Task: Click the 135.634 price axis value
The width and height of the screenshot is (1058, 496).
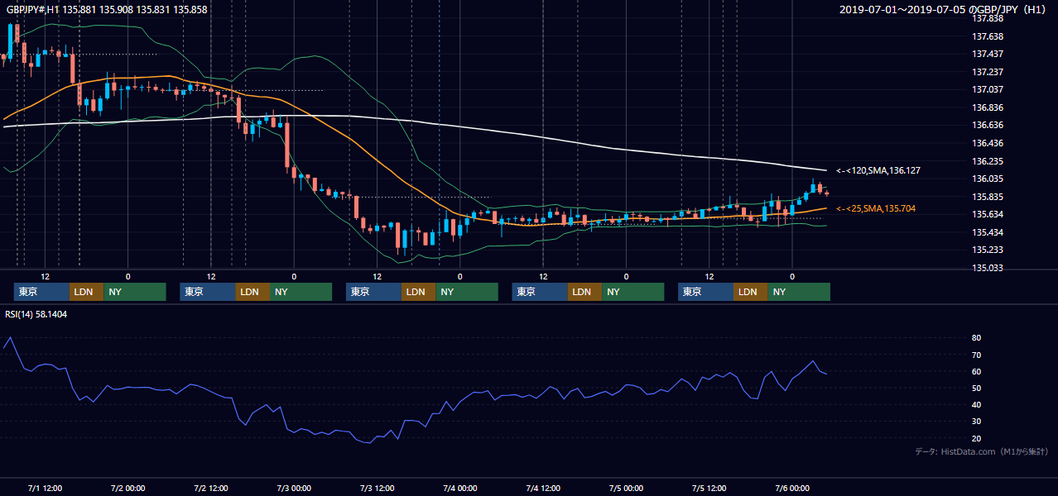Action: click(988, 214)
